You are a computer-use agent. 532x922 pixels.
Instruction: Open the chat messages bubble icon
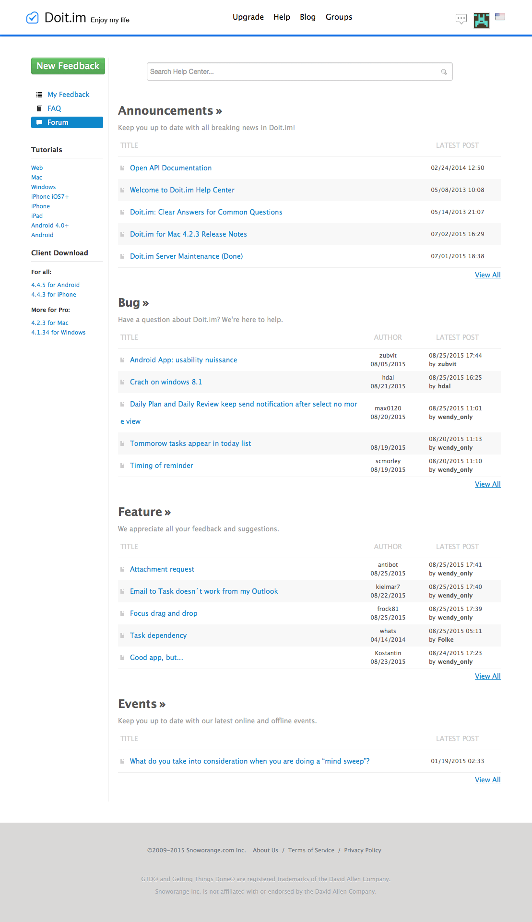coord(461,19)
